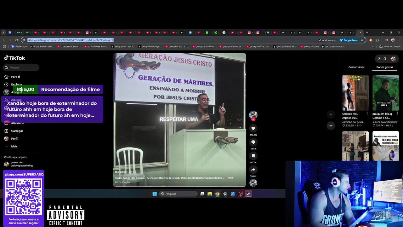Reload the page in Chrome

pyautogui.click(x=16, y=40)
